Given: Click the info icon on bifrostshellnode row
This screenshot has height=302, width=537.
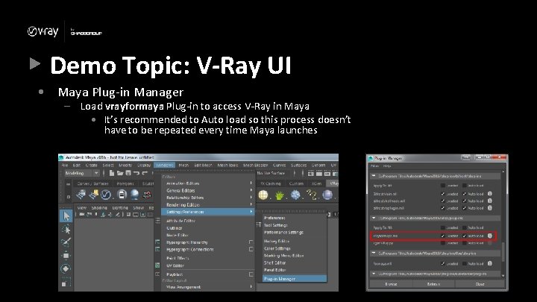Looking at the screenshot, I should [x=490, y=201].
